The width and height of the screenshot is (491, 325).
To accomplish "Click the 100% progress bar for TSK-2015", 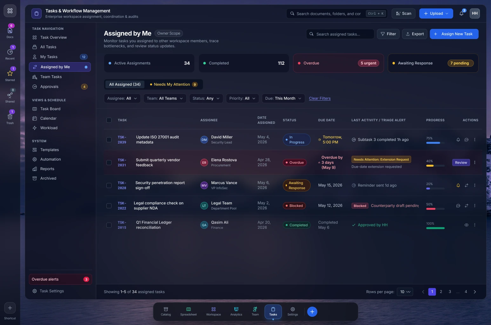I will point(435,228).
